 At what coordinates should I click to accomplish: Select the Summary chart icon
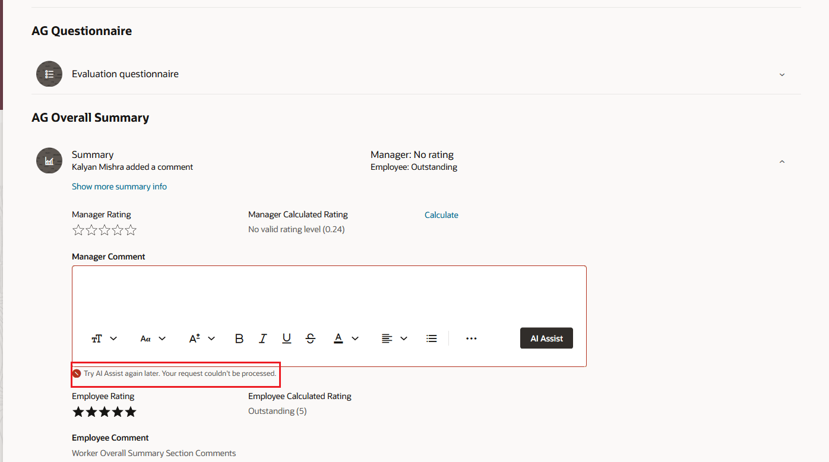pyautogui.click(x=49, y=160)
